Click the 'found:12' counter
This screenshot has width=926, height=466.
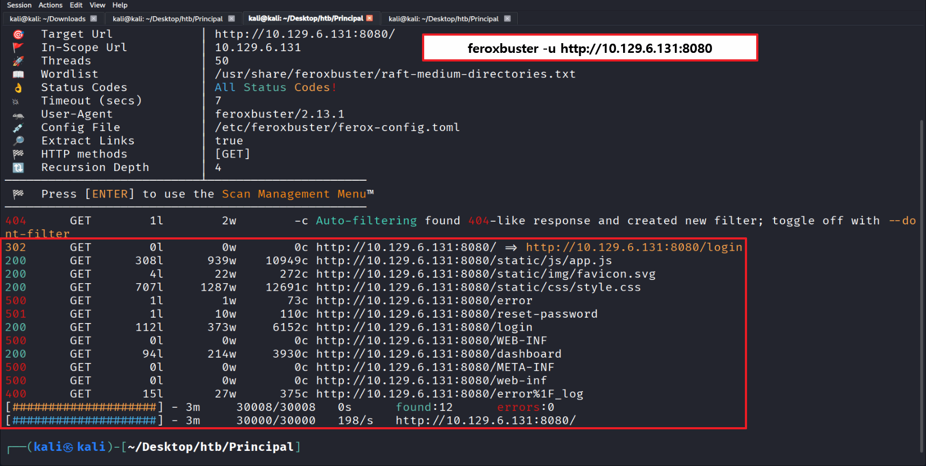coord(424,407)
